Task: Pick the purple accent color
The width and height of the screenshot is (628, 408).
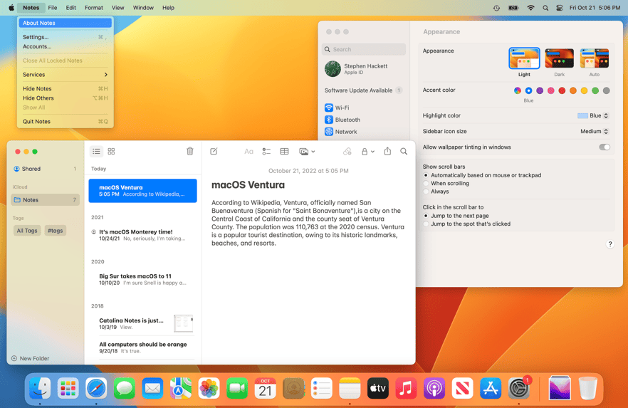Action: pyautogui.click(x=540, y=90)
